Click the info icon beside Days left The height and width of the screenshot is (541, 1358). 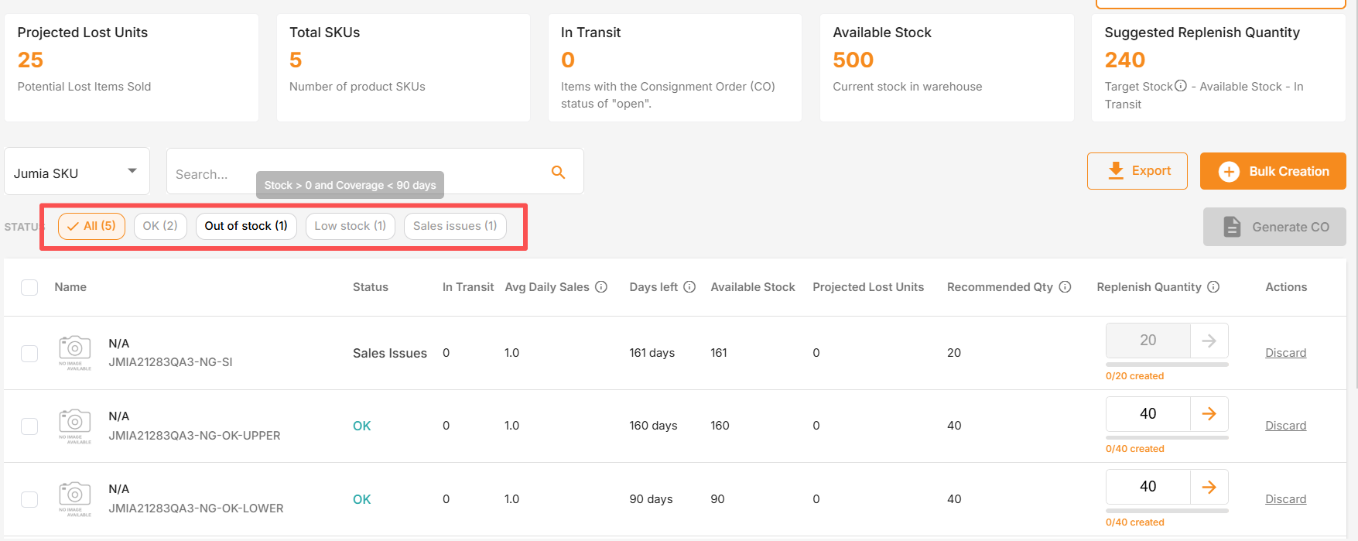click(689, 287)
